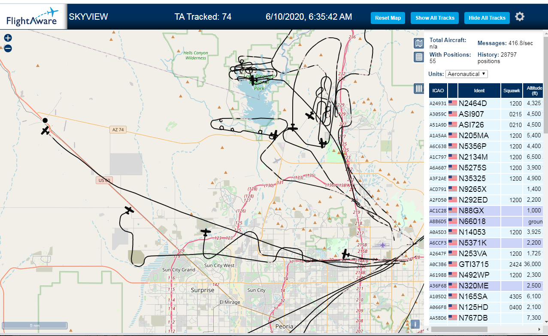Select the N320ME aircraft row
Image resolution: width=548 pixels, height=336 pixels.
click(x=486, y=286)
